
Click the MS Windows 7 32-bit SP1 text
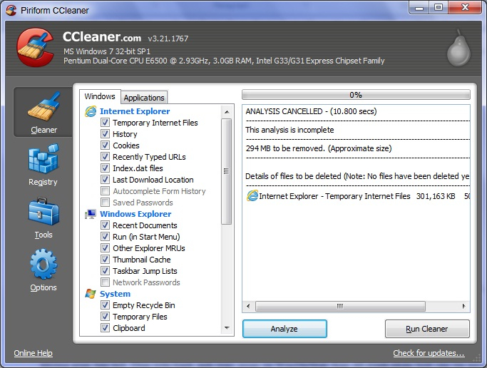(x=107, y=51)
